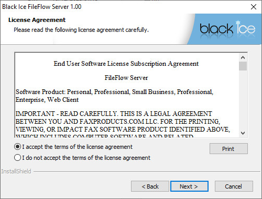Click the window title 'Black Ice FileFlow Server 1.00'
Screen dimensions: 262x199
pos(42,7)
